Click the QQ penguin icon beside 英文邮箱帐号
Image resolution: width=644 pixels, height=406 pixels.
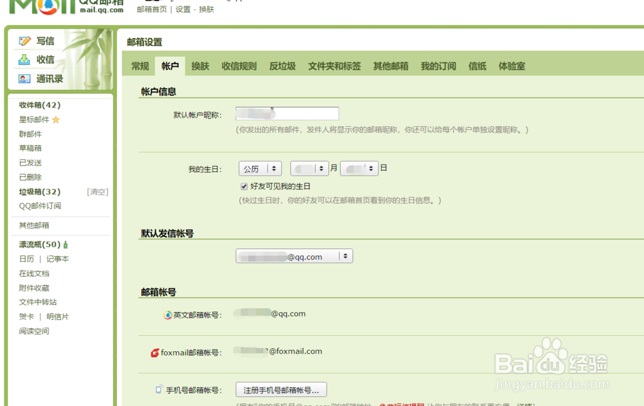167,315
